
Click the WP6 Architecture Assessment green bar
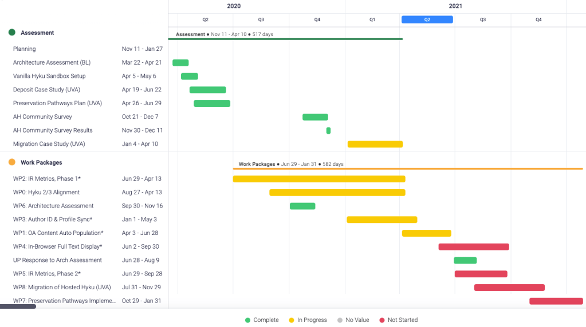pyautogui.click(x=302, y=206)
